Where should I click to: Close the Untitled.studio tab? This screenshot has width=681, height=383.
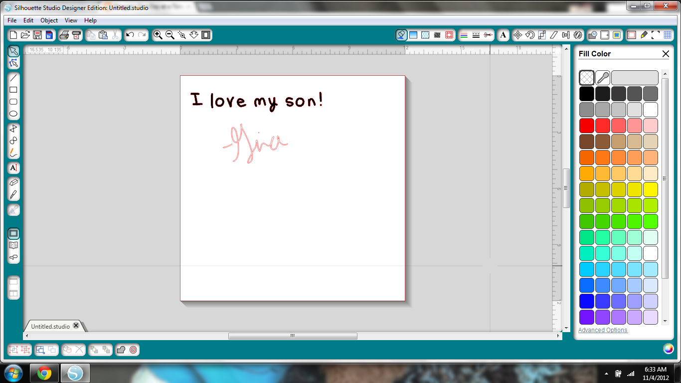[76, 326]
